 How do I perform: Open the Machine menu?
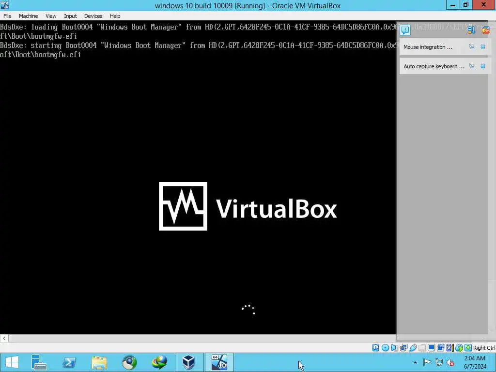tap(28, 16)
